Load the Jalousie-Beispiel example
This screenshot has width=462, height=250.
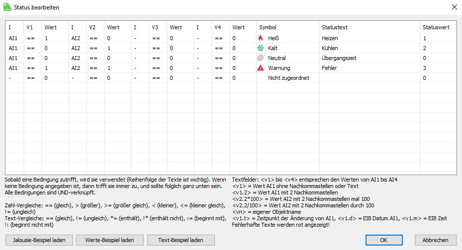click(x=39, y=240)
